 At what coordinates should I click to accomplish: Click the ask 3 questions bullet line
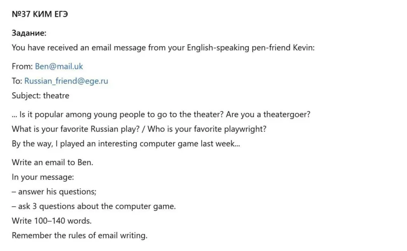click(94, 206)
